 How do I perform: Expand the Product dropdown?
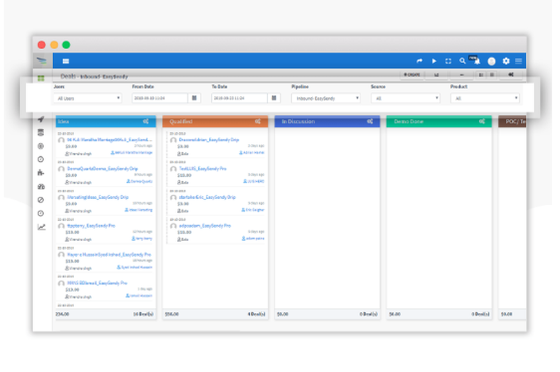[485, 98]
